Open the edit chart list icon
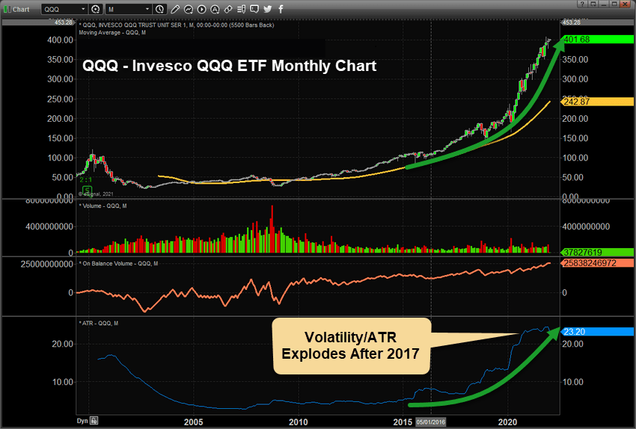The height and width of the screenshot is (429, 636). pyautogui.click(x=242, y=9)
